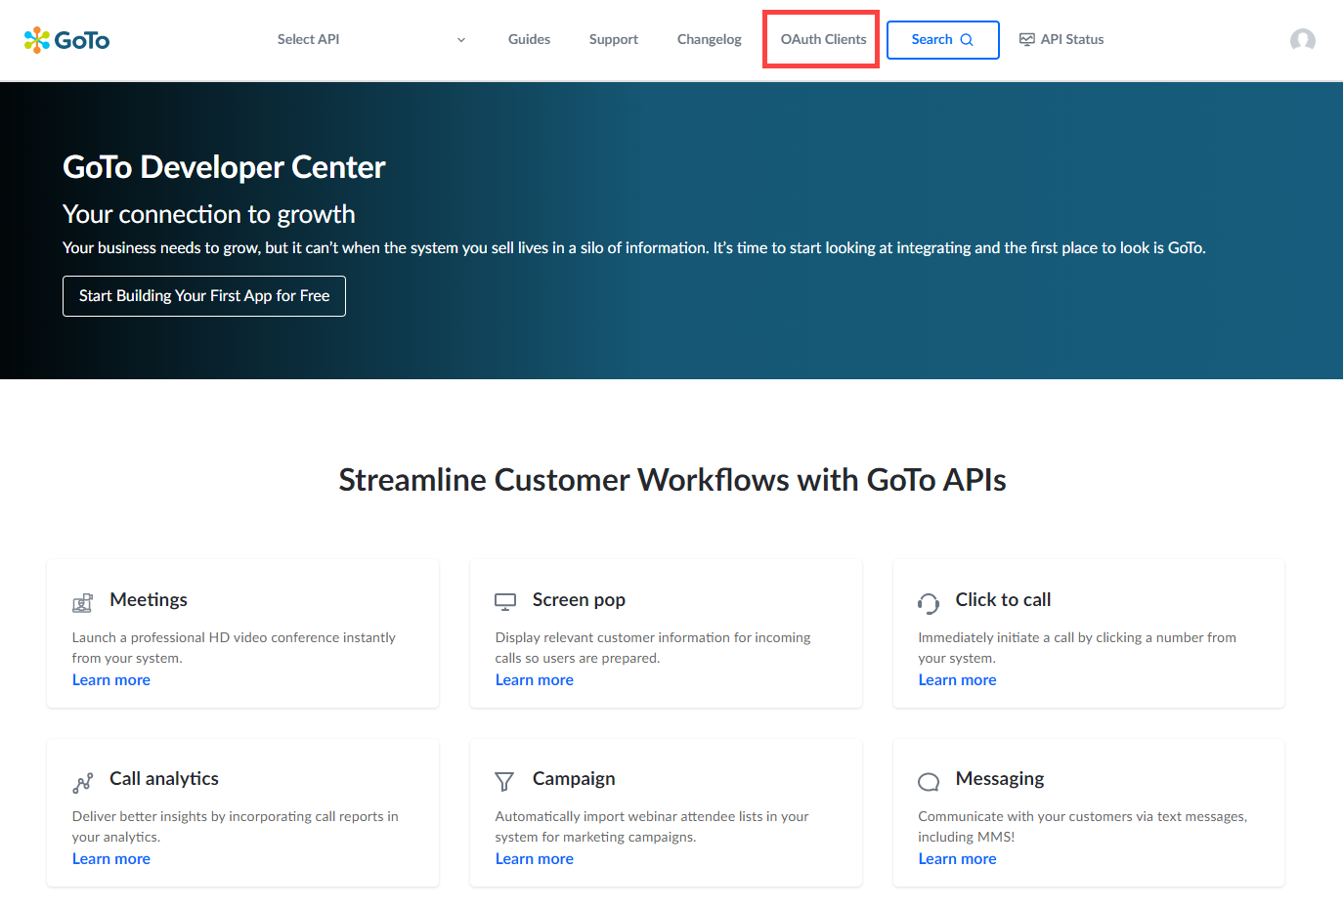Click the Screen pop card title

click(579, 600)
